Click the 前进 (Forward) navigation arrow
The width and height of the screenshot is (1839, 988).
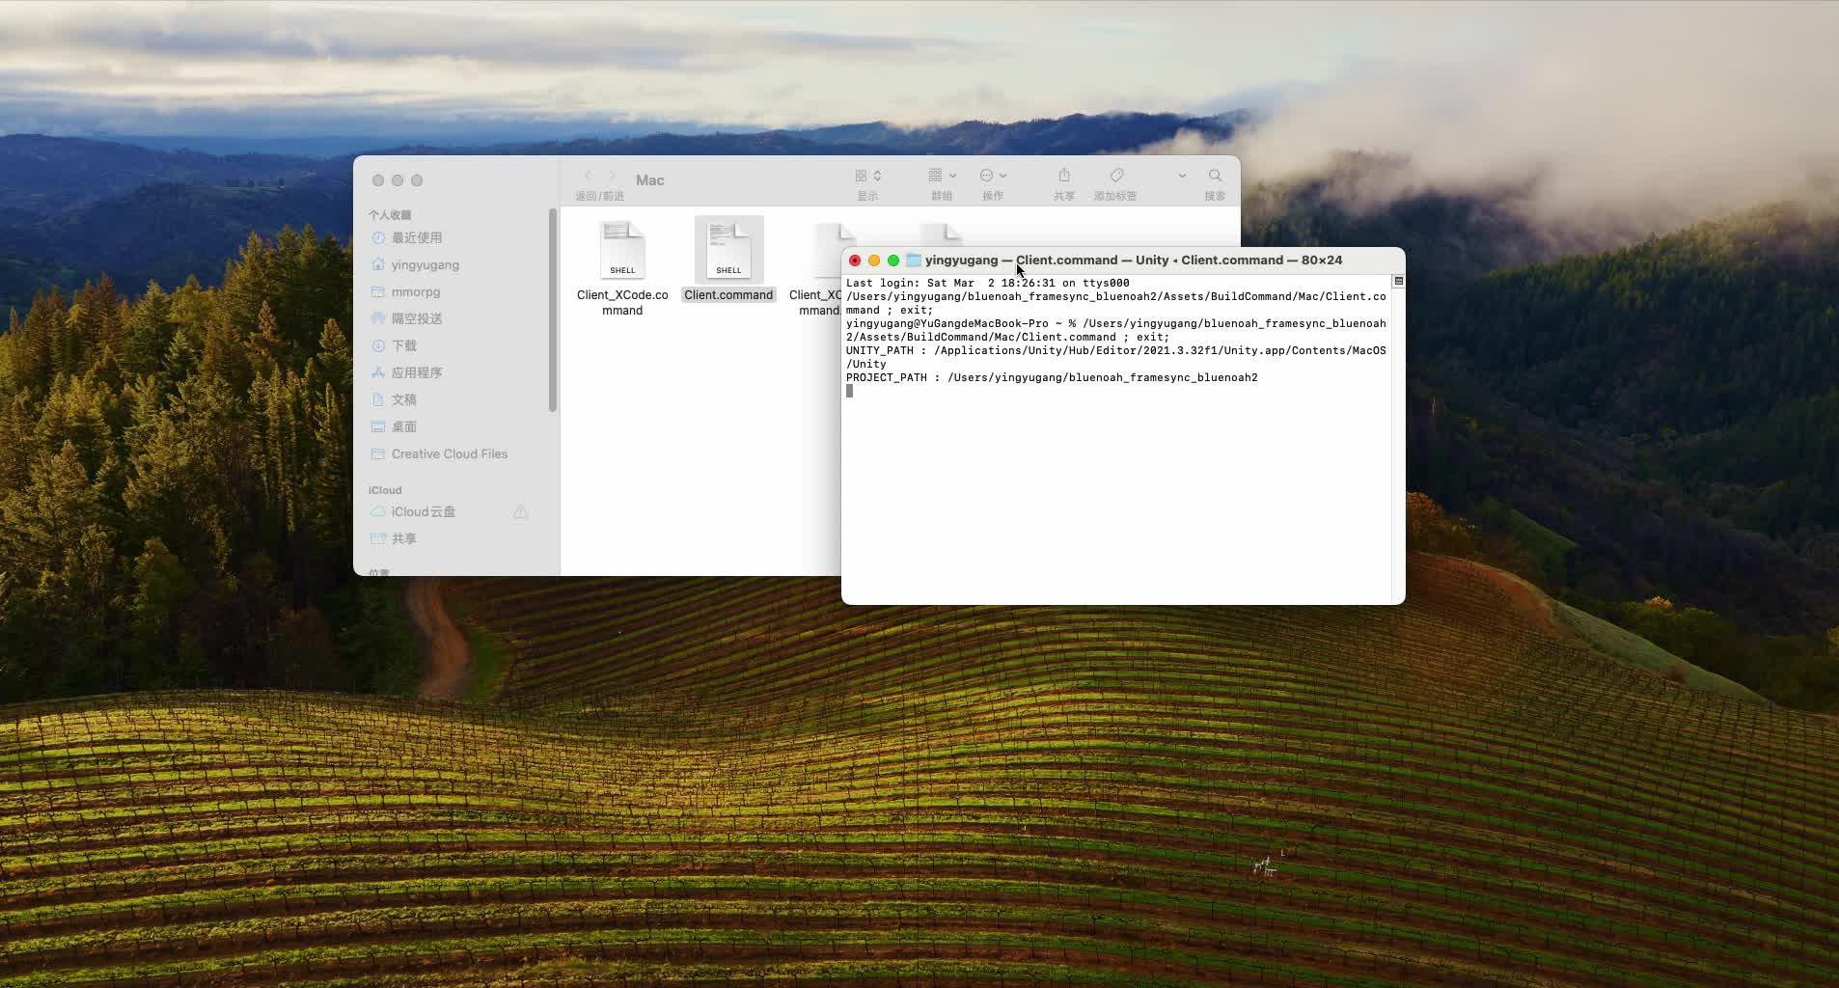click(x=613, y=175)
